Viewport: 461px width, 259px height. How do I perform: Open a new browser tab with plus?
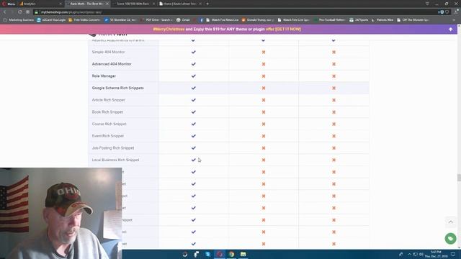(x=207, y=4)
